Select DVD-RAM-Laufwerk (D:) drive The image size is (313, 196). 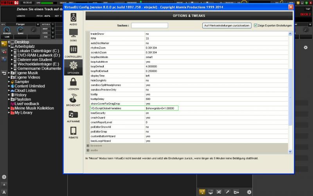click(38, 55)
